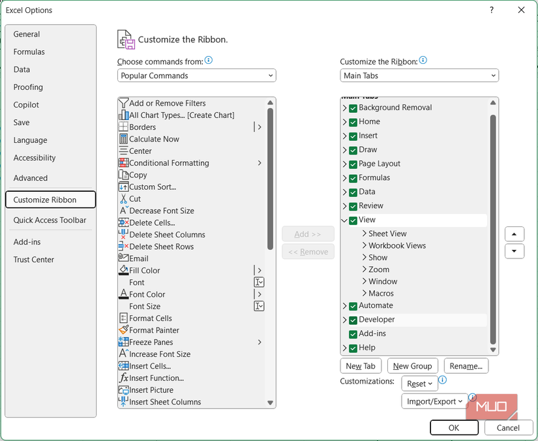Open the Quick Access Toolbar category
Image resolution: width=538 pixels, height=441 pixels.
pyautogui.click(x=50, y=220)
